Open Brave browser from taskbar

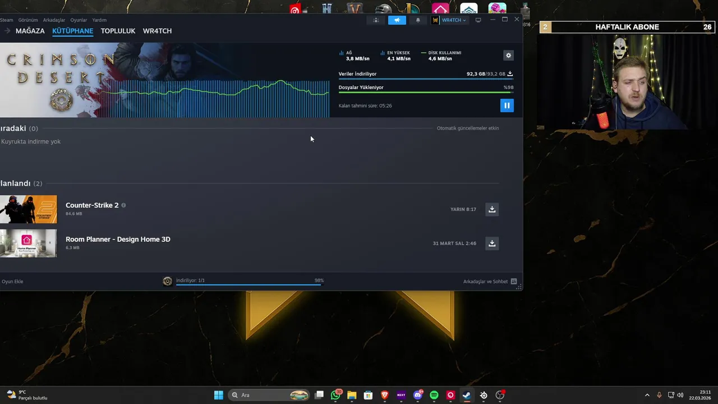coord(385,395)
